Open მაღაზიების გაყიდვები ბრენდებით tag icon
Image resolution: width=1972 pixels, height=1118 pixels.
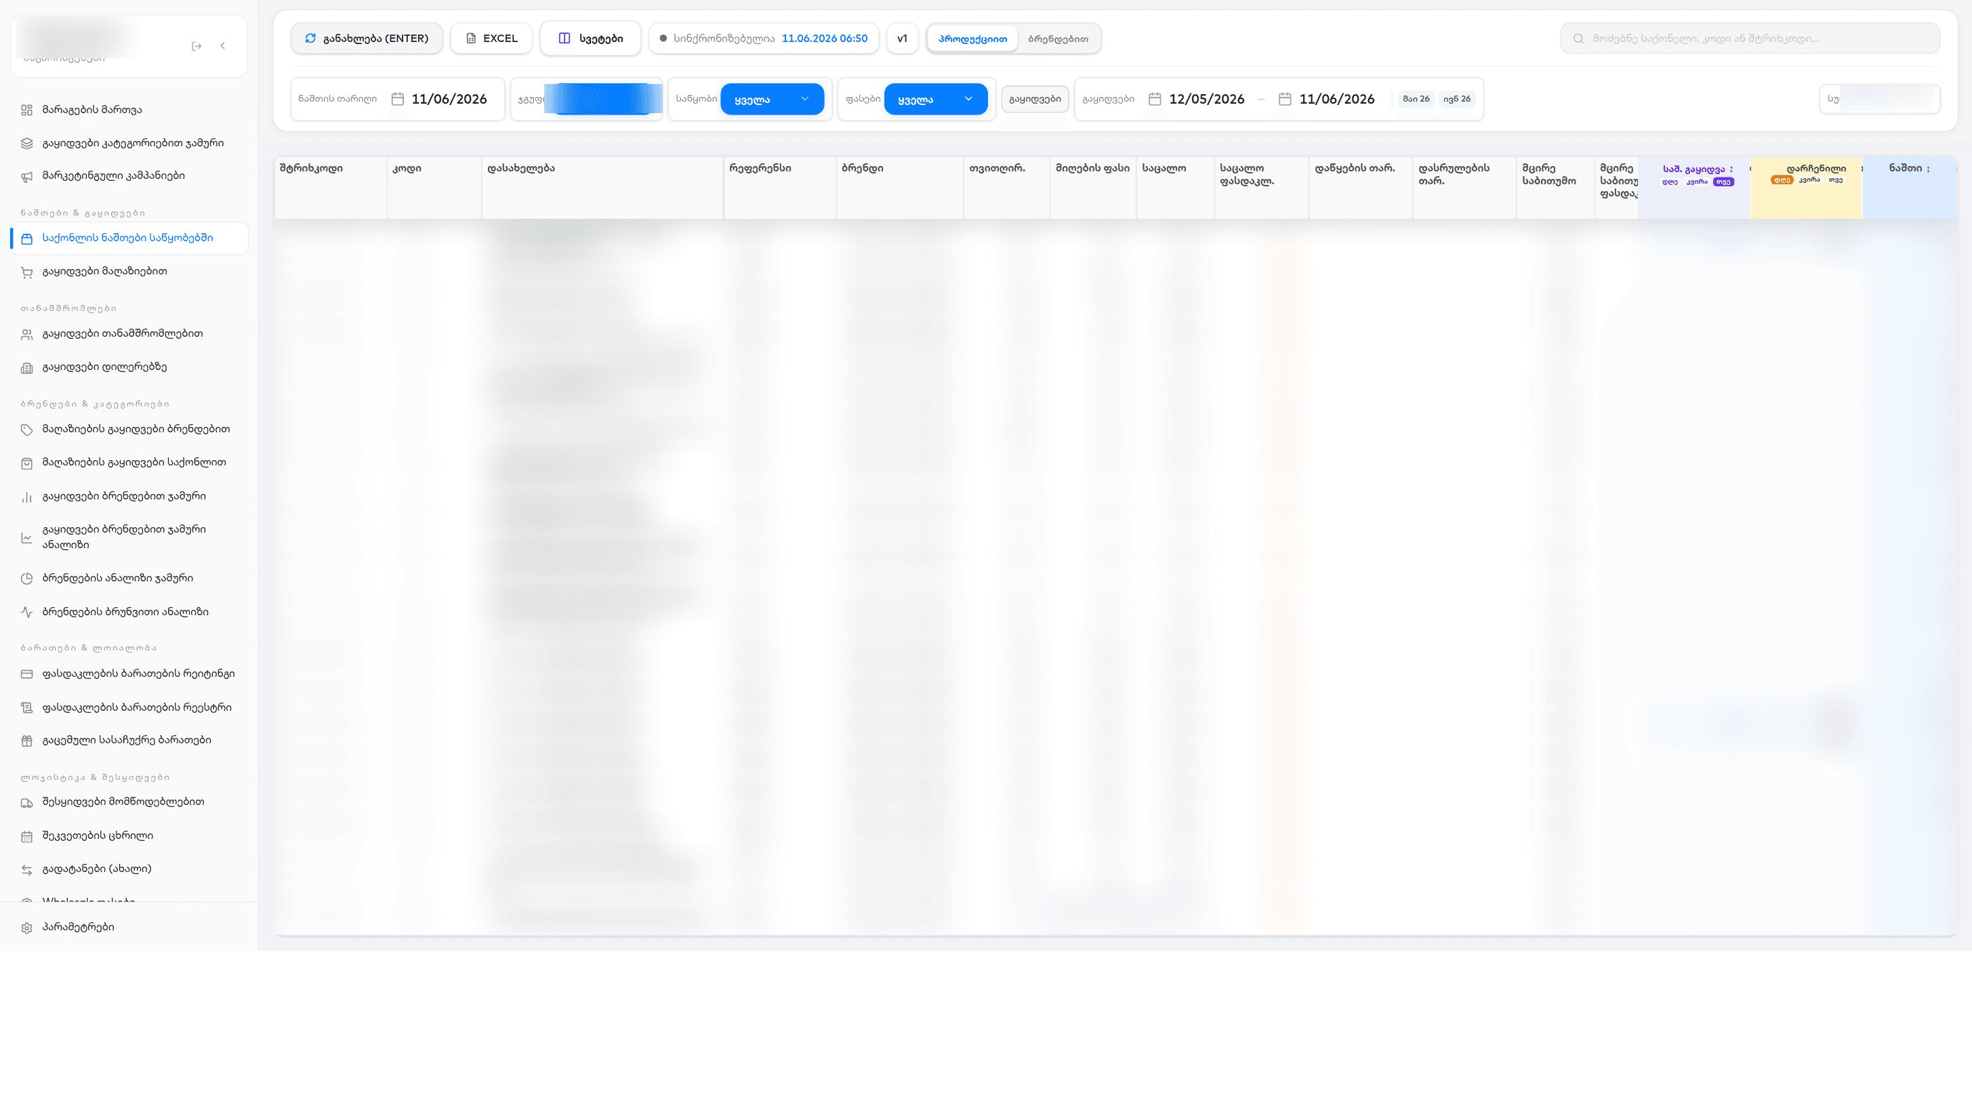[27, 430]
